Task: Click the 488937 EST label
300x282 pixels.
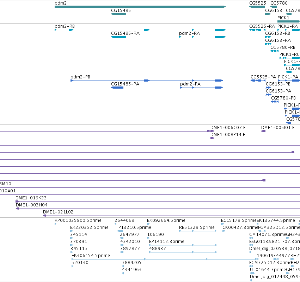Action: 158,249
